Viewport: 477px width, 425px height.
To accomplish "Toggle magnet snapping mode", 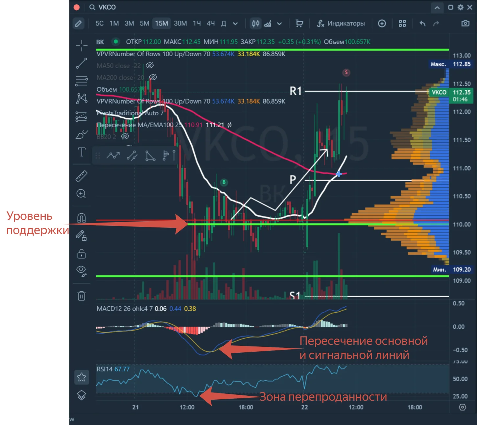I will click(81, 218).
